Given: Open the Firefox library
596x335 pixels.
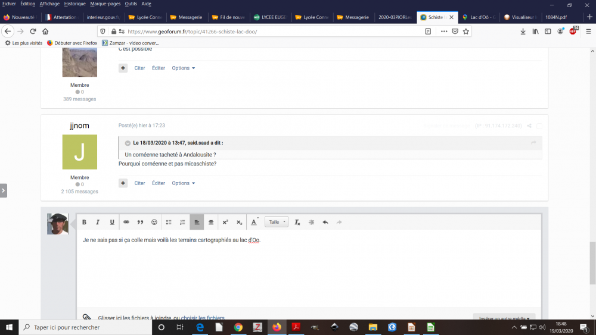Looking at the screenshot, I should click(x=535, y=32).
